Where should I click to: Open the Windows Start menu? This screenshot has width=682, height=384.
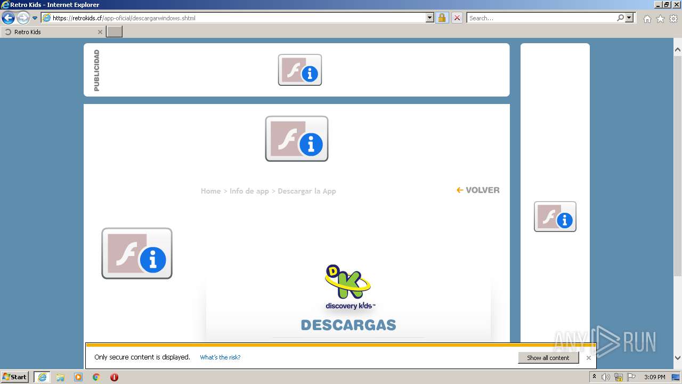point(14,377)
